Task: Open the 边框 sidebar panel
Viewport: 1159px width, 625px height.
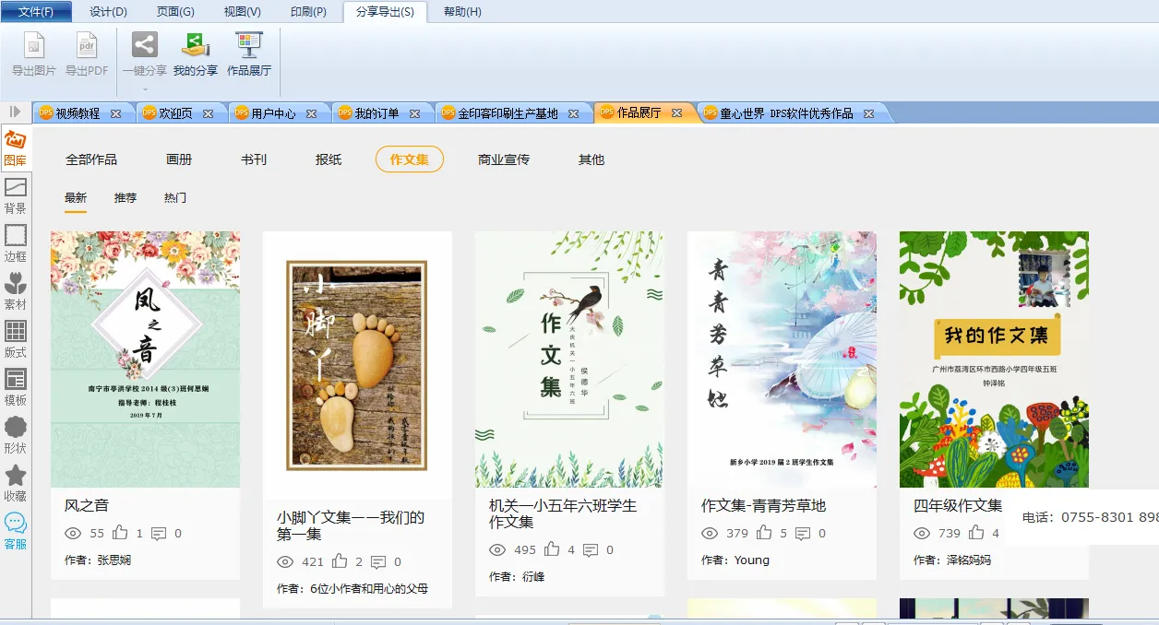Action: 16,243
